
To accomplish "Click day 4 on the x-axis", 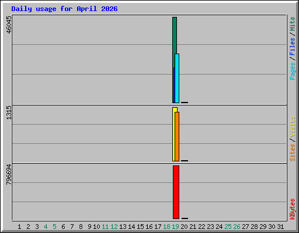I will [x=46, y=227].
